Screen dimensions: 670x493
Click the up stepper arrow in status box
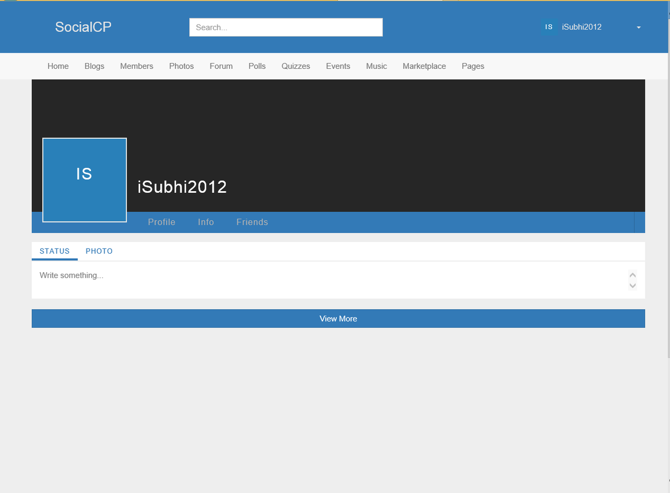pos(633,274)
